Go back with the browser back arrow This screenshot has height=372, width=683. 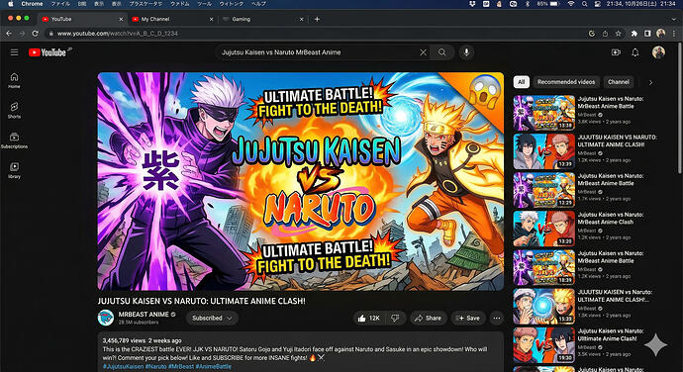9,33
